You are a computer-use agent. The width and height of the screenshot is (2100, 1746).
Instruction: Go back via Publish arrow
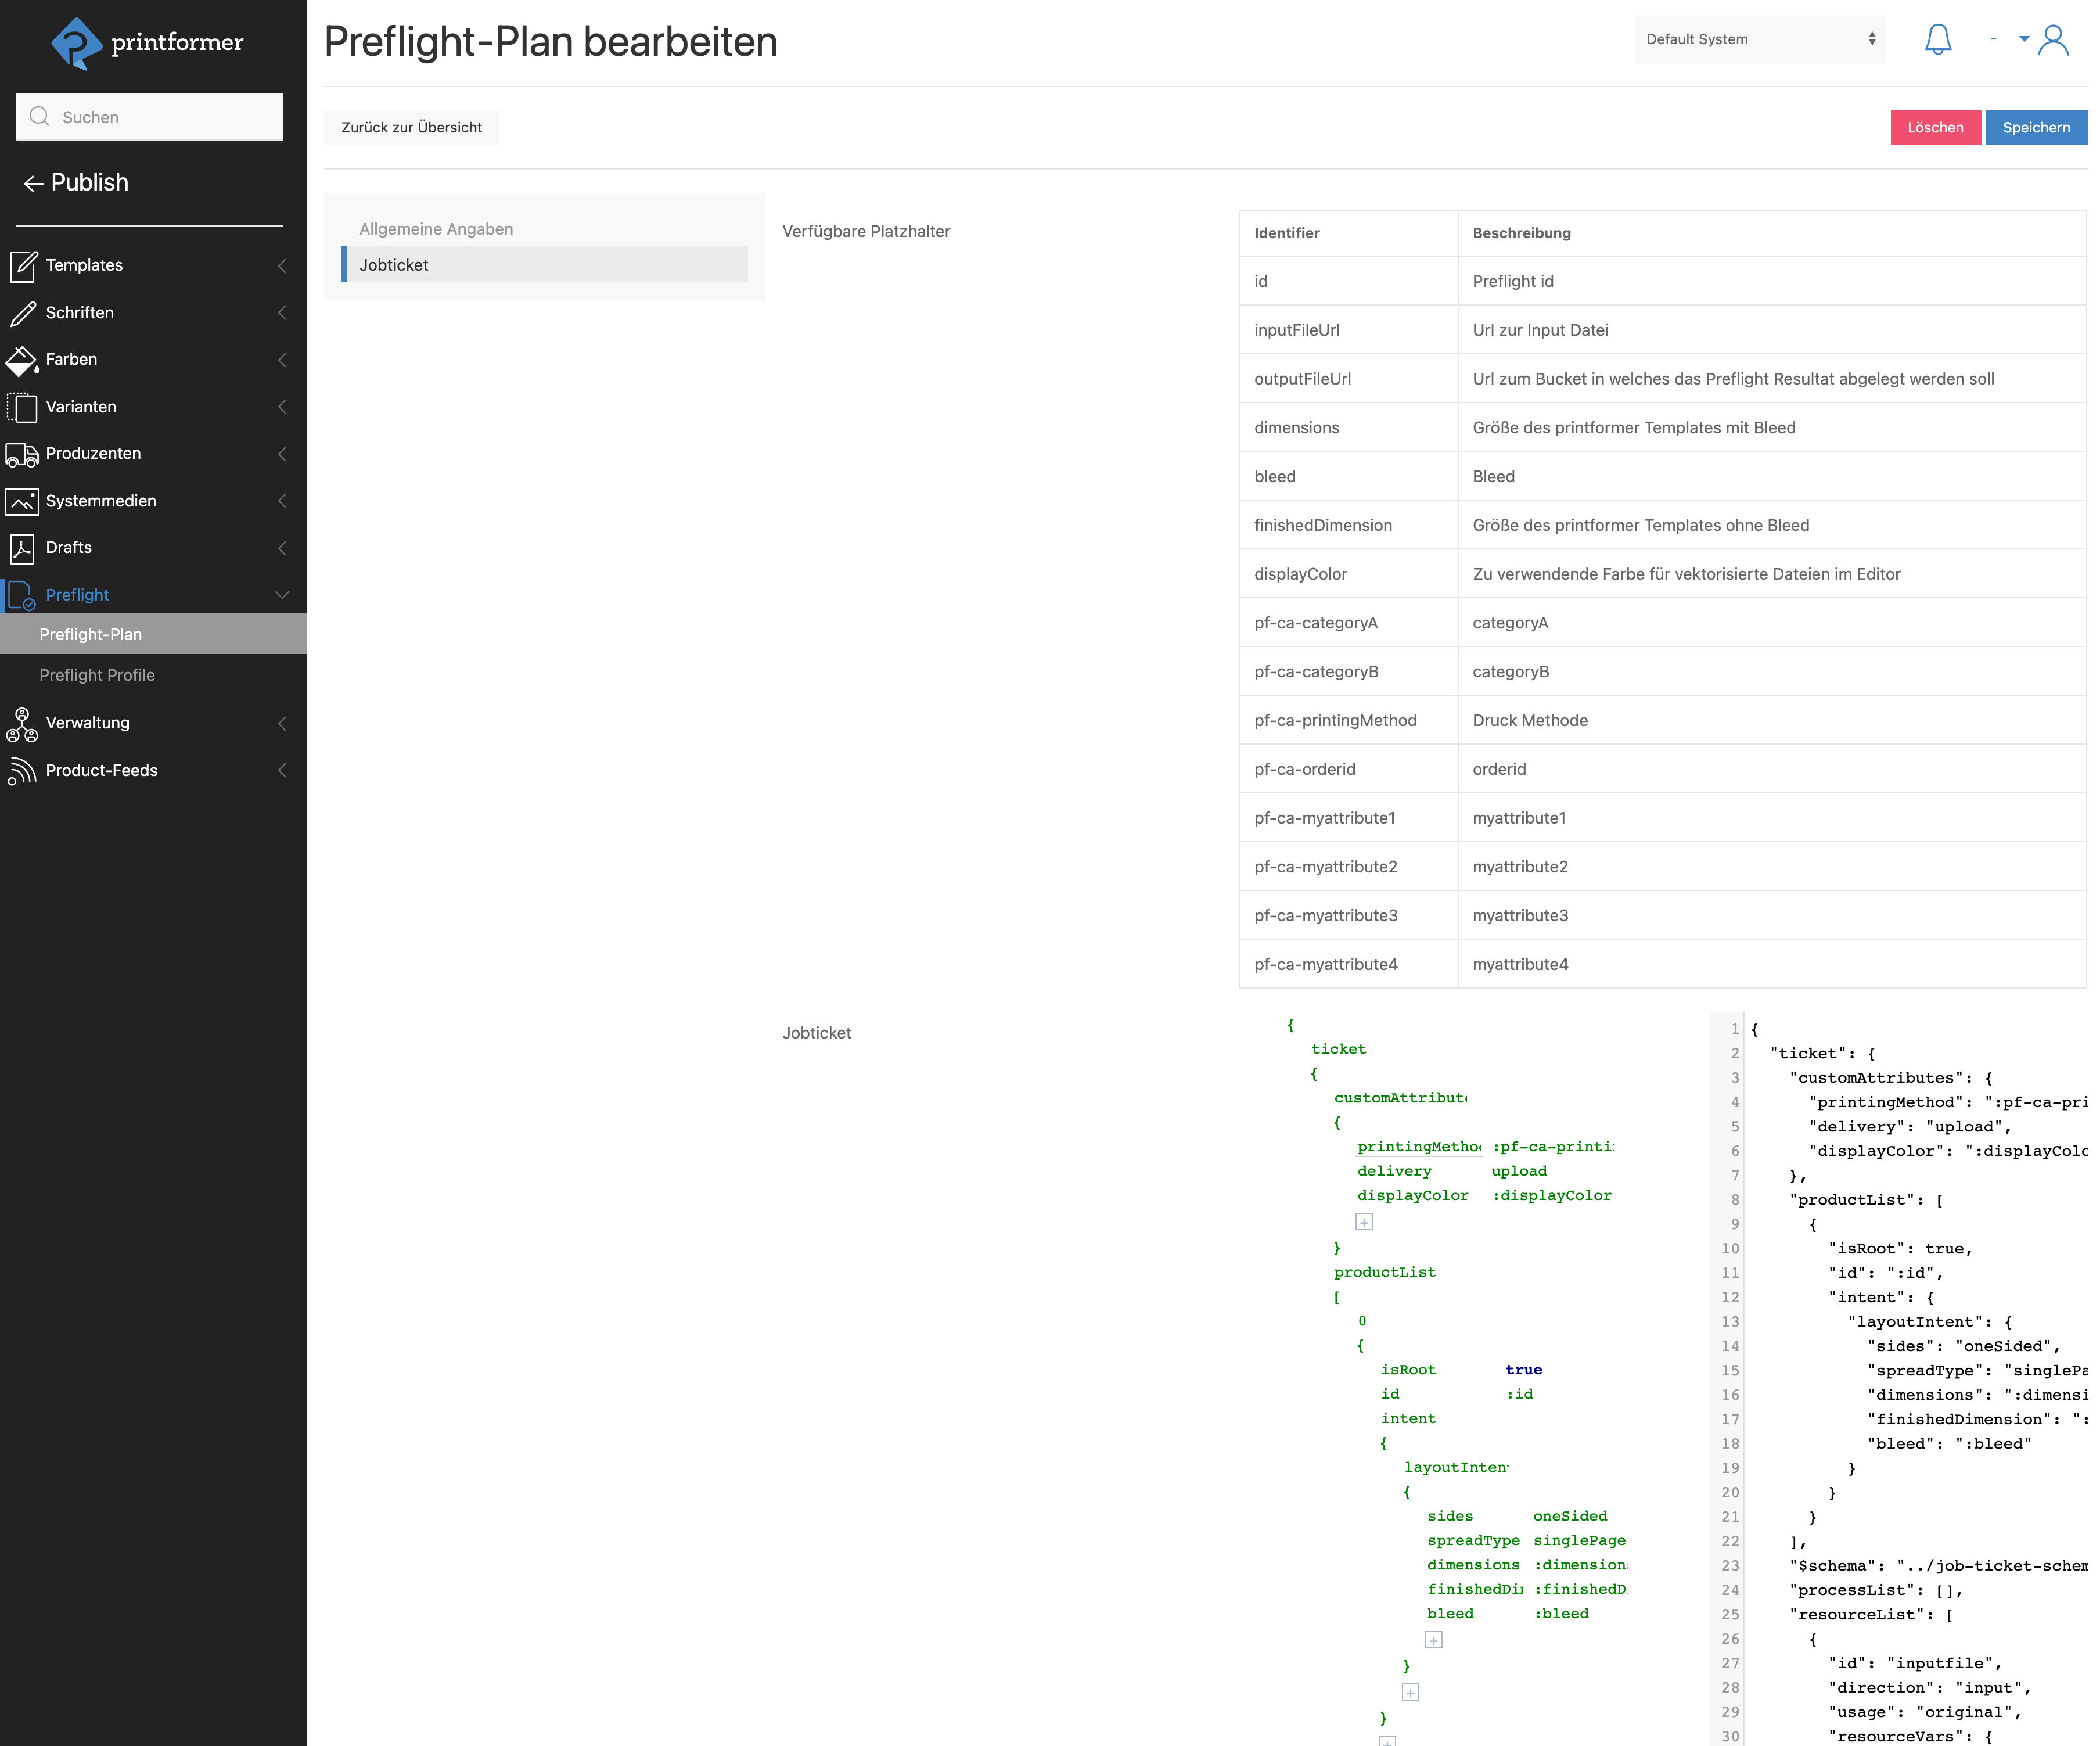(34, 183)
